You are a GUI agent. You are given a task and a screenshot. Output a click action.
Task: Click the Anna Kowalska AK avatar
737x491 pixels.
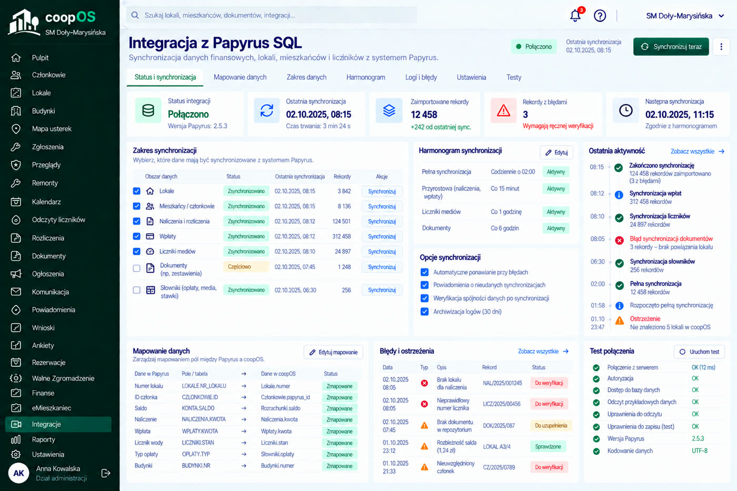(18, 473)
